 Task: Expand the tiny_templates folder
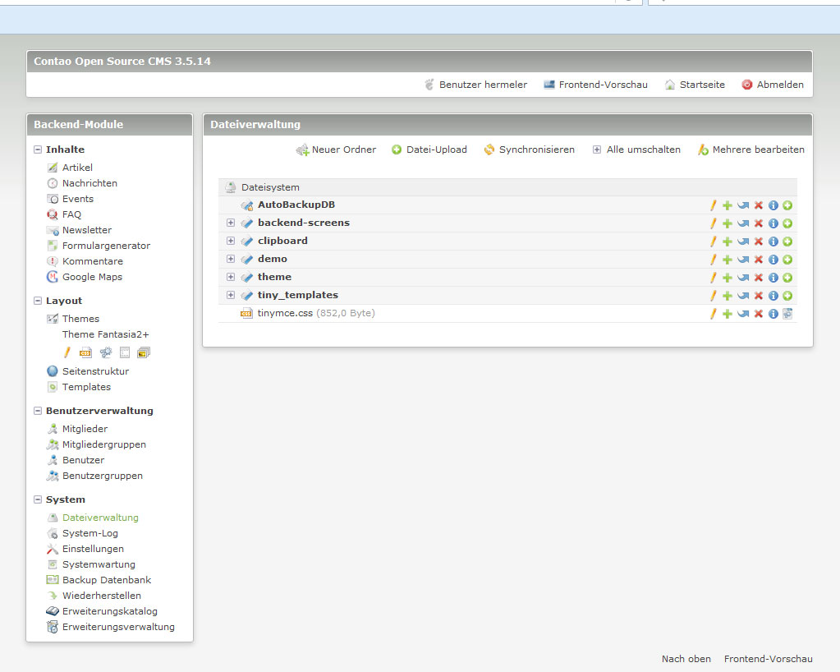tap(231, 295)
